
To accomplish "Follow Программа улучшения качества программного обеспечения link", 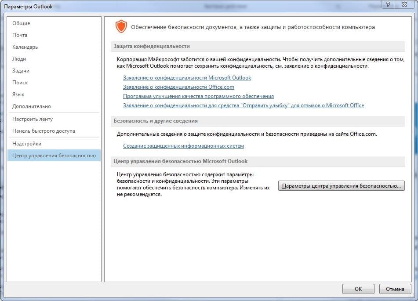I will click(198, 96).
